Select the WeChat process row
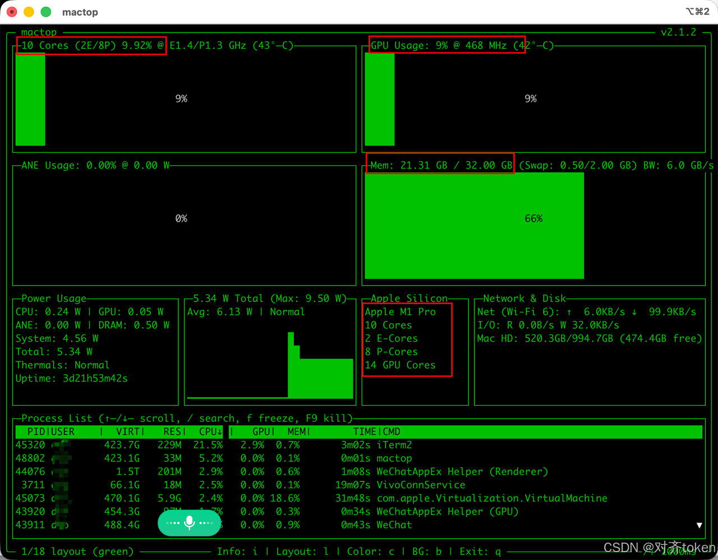Viewport: 718px width, 560px height. tap(359, 525)
